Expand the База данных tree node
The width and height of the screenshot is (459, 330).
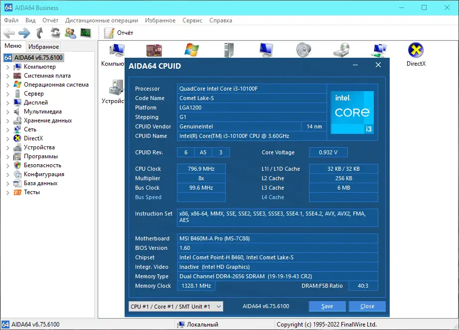point(8,184)
